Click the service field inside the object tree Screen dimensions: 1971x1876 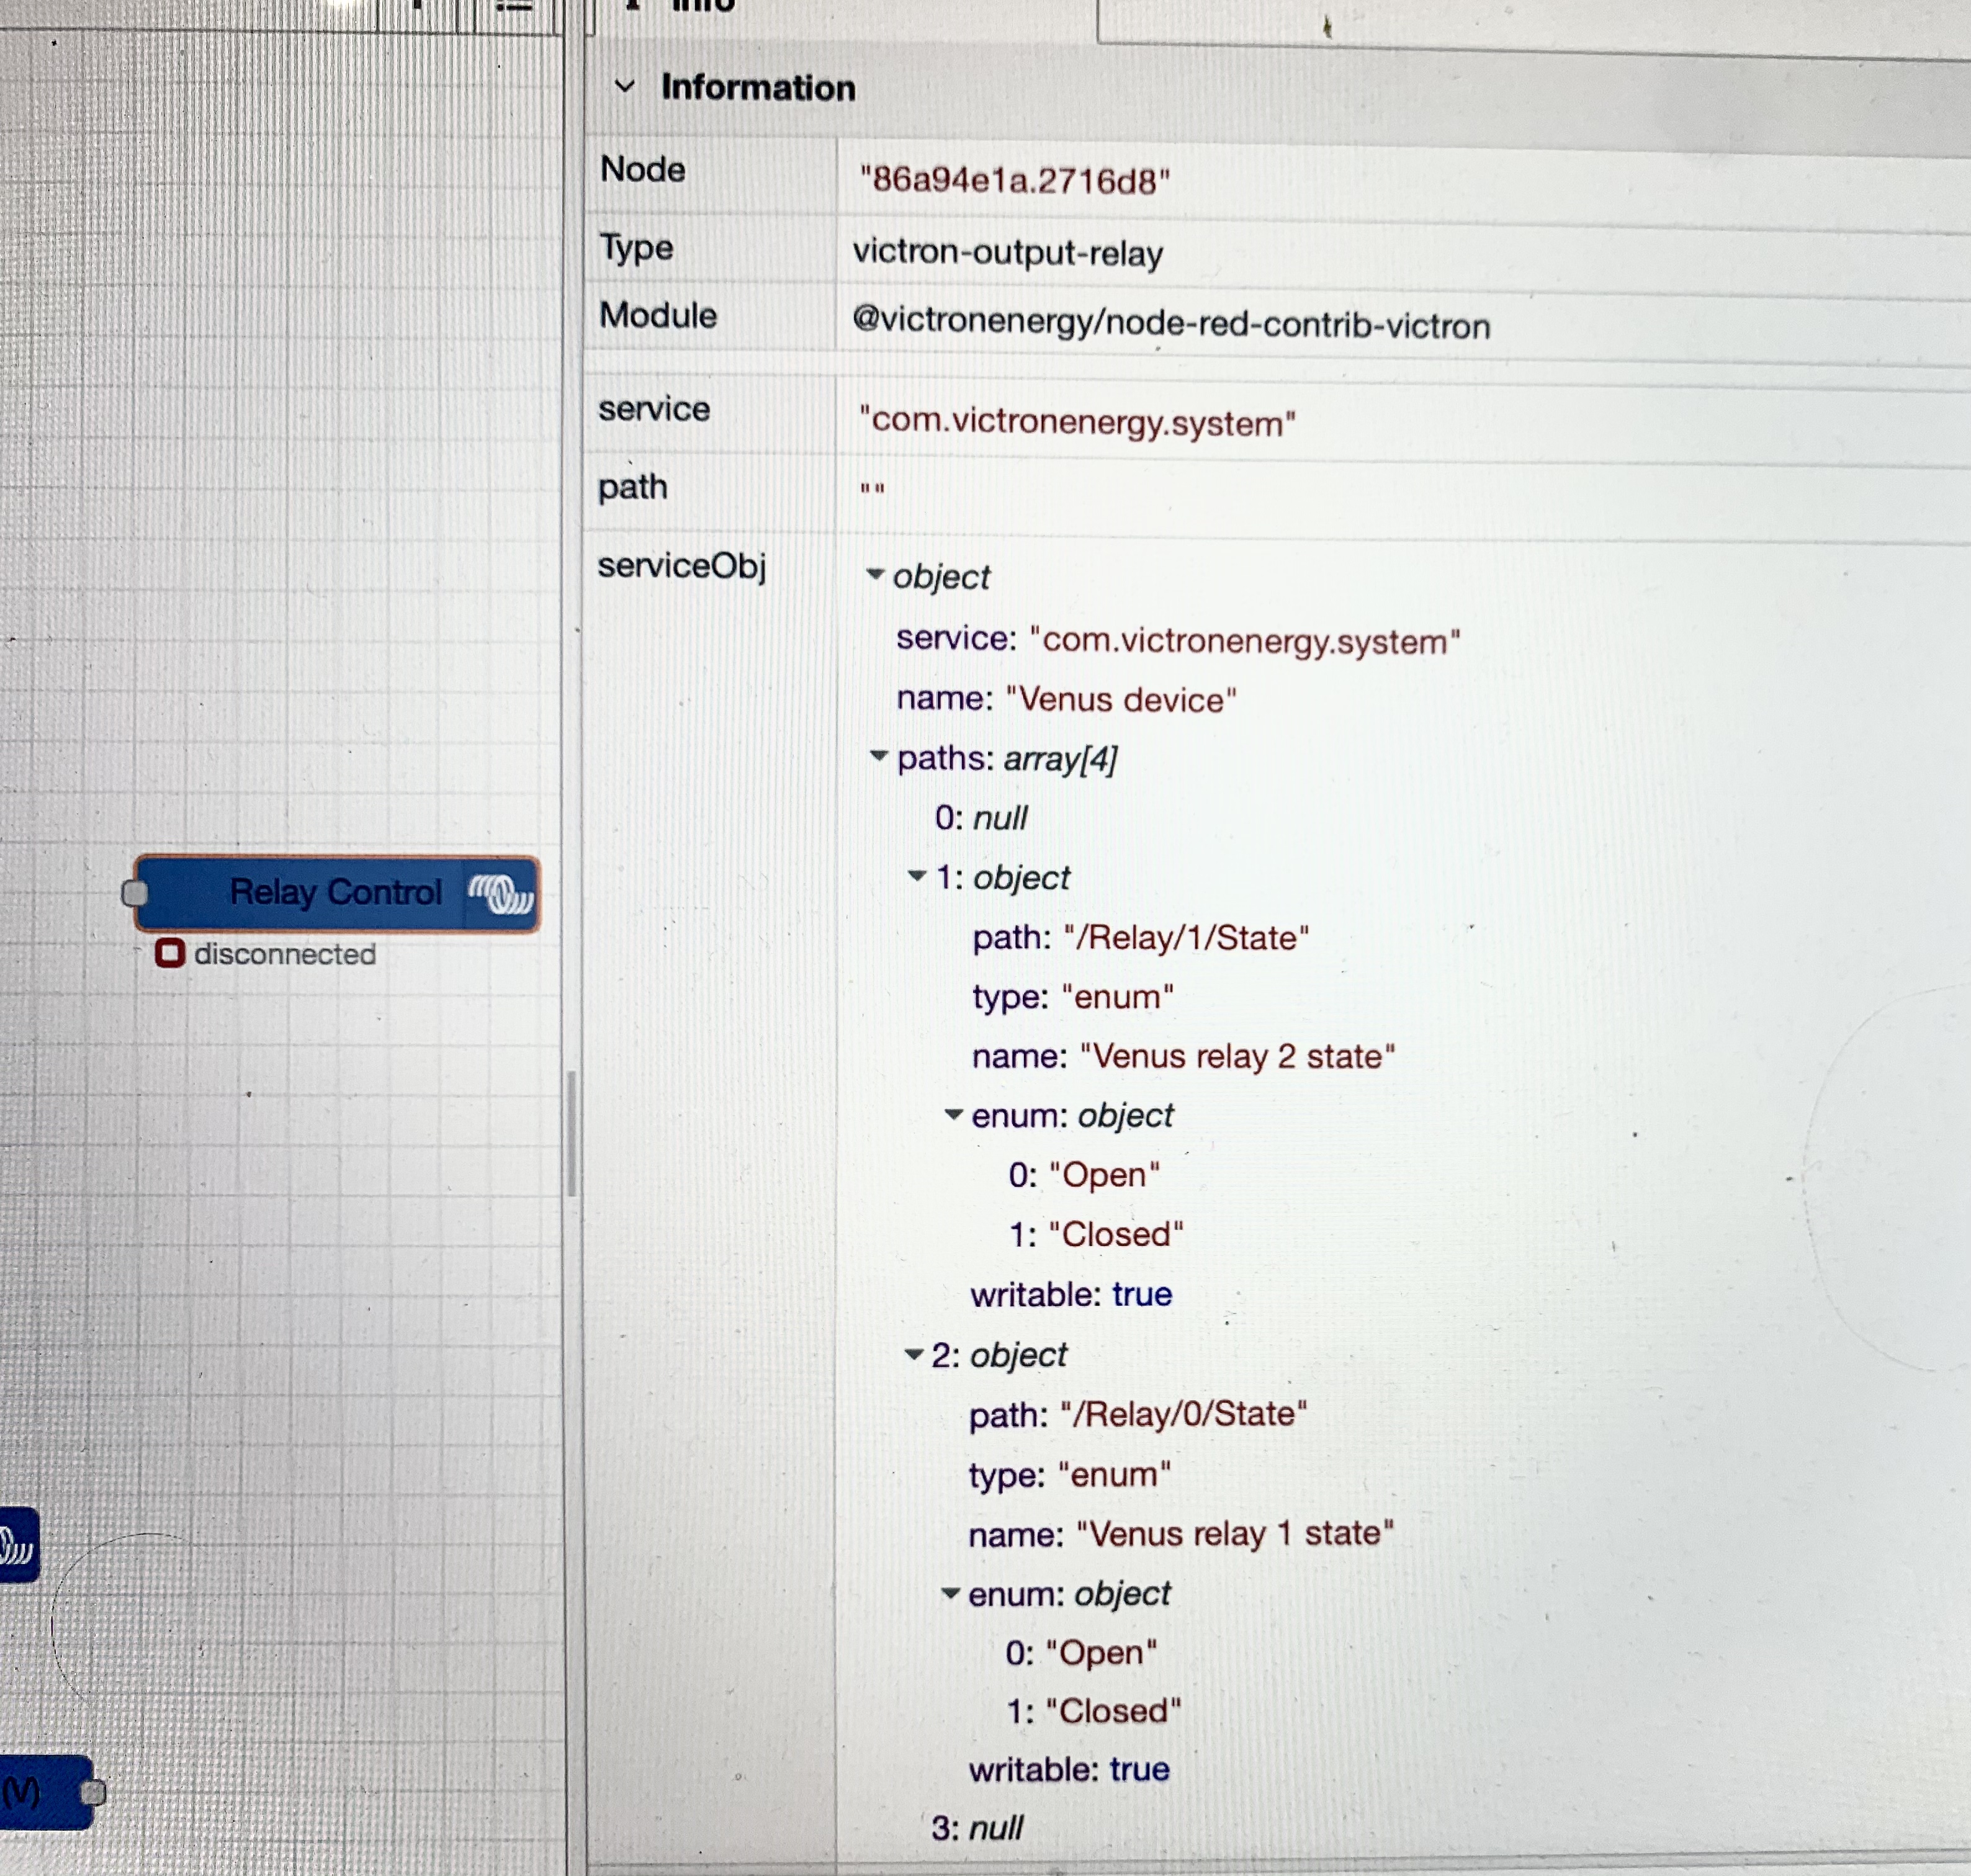[x=1179, y=639]
